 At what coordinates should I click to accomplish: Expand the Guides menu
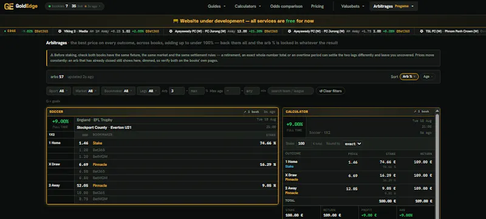click(x=217, y=6)
